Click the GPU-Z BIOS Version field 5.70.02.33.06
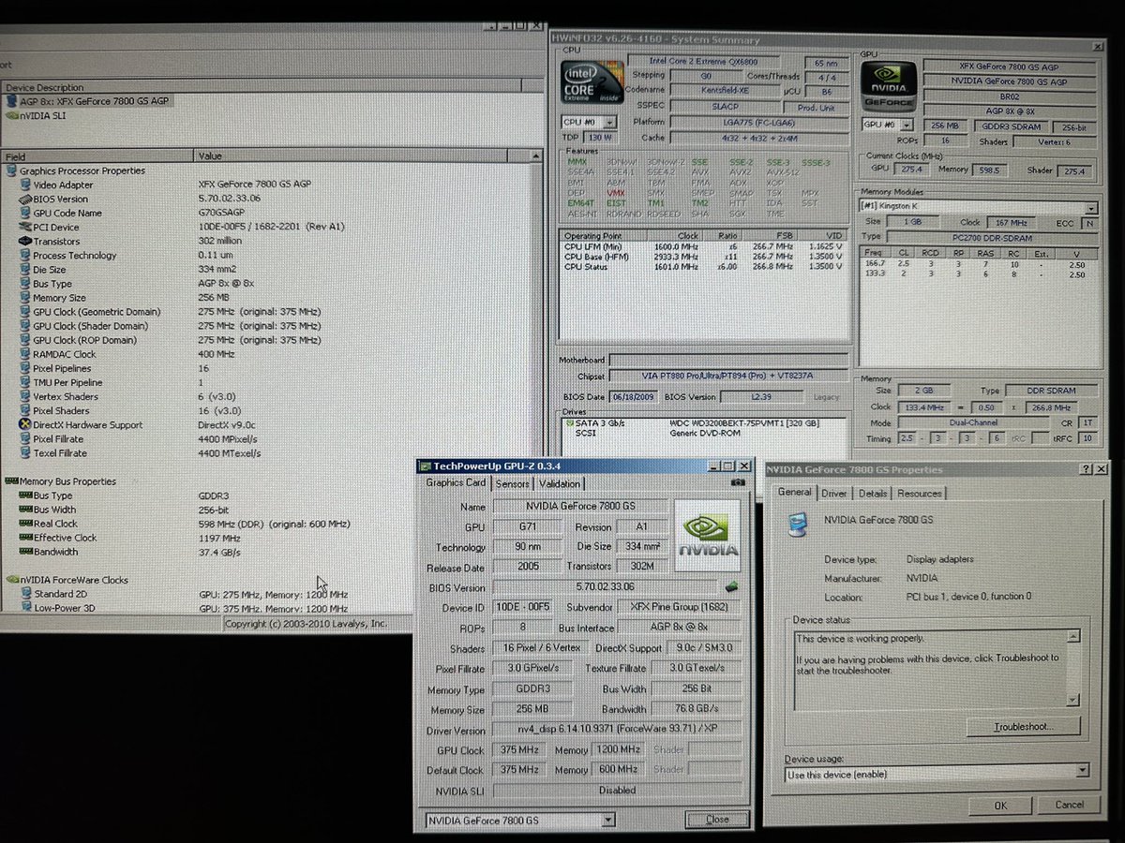 coord(606,587)
